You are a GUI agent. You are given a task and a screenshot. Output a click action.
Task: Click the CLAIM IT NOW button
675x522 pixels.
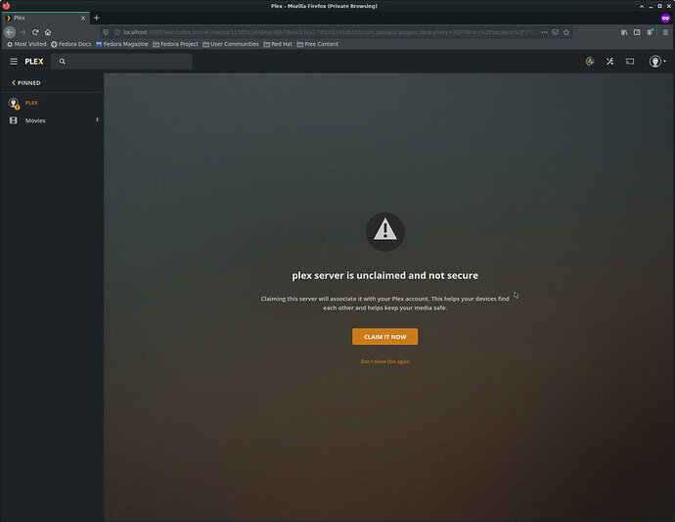[x=384, y=337]
